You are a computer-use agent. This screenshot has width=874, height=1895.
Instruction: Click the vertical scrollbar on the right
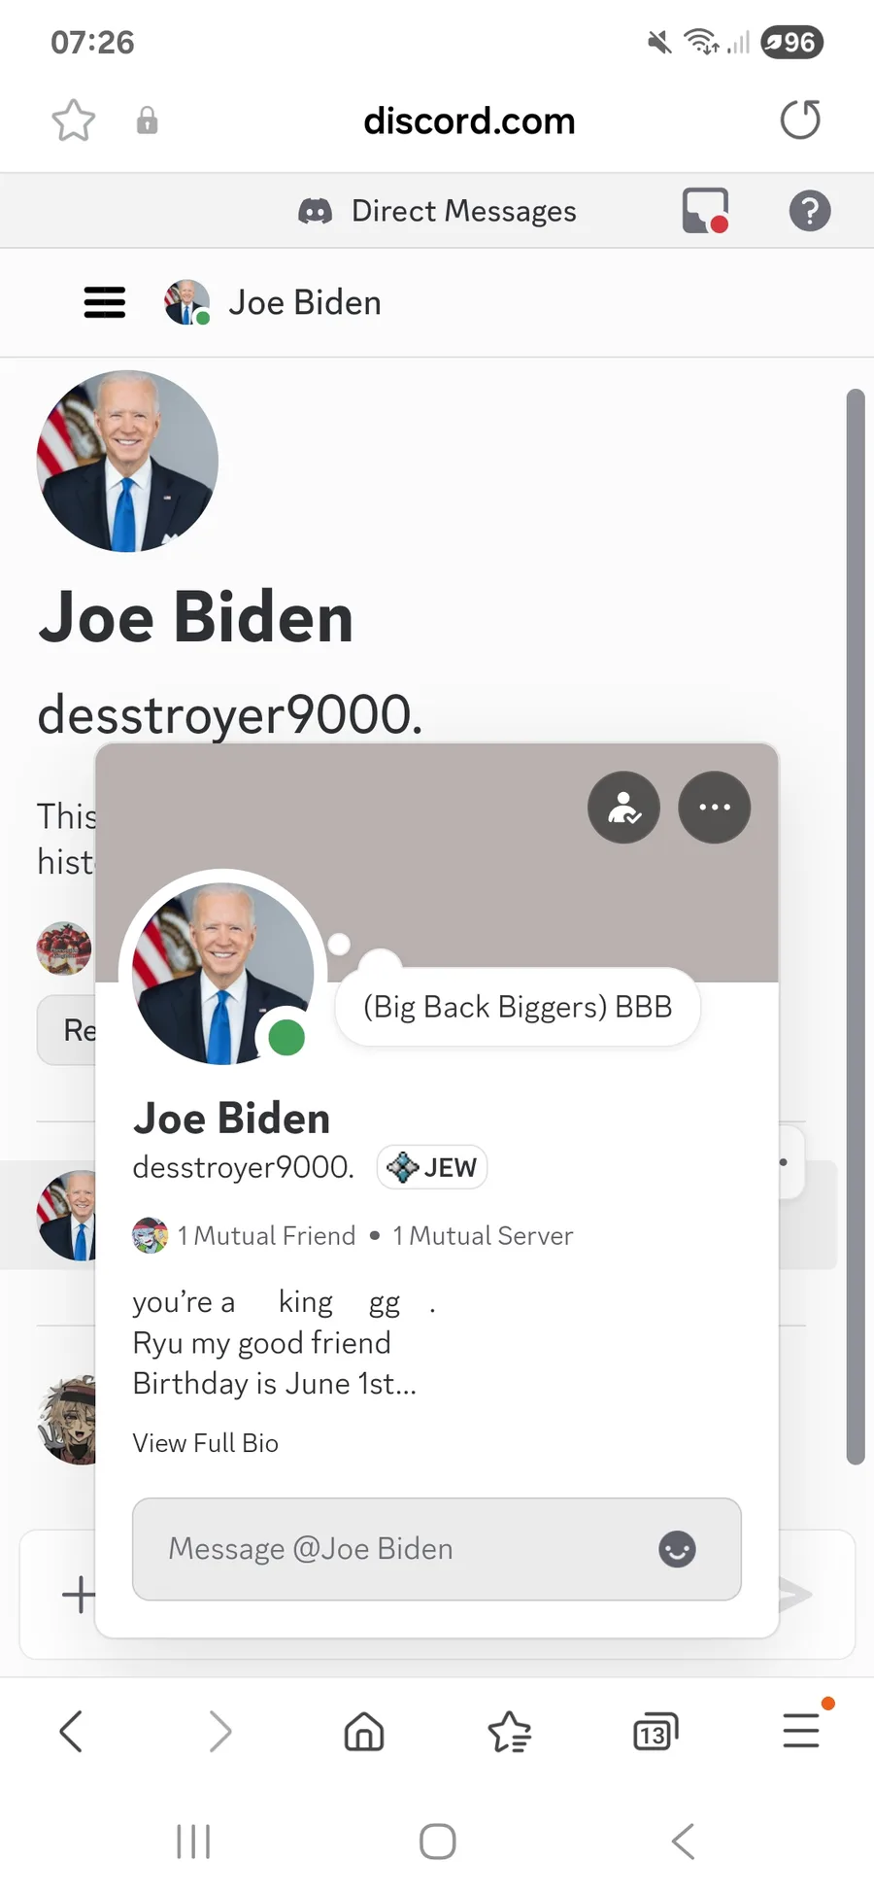point(855,926)
